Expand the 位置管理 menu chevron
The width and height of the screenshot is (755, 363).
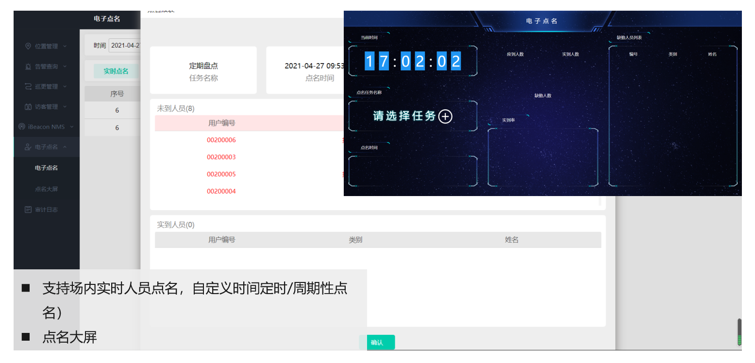click(x=65, y=46)
